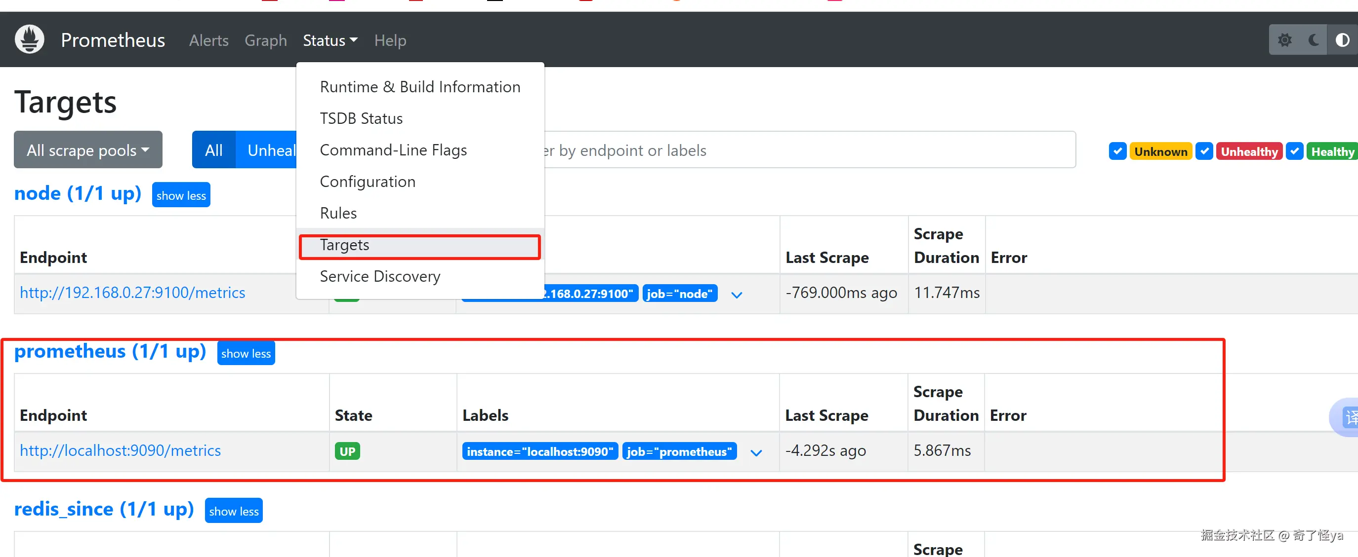Click the Prometheus flame logo icon
The width and height of the screenshot is (1358, 557).
click(x=30, y=39)
